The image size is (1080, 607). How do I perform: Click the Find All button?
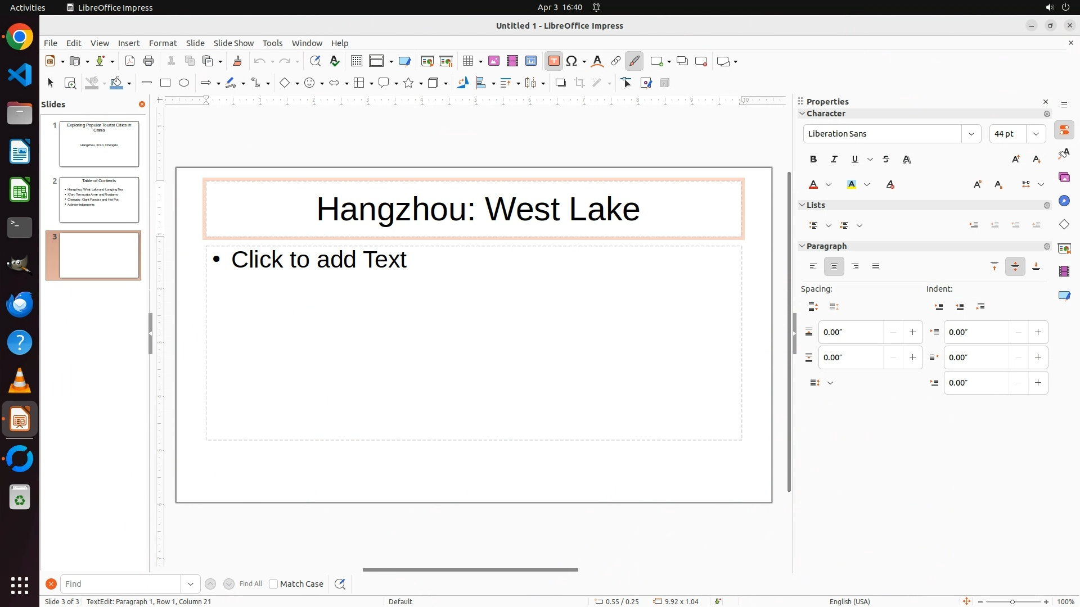(x=250, y=584)
